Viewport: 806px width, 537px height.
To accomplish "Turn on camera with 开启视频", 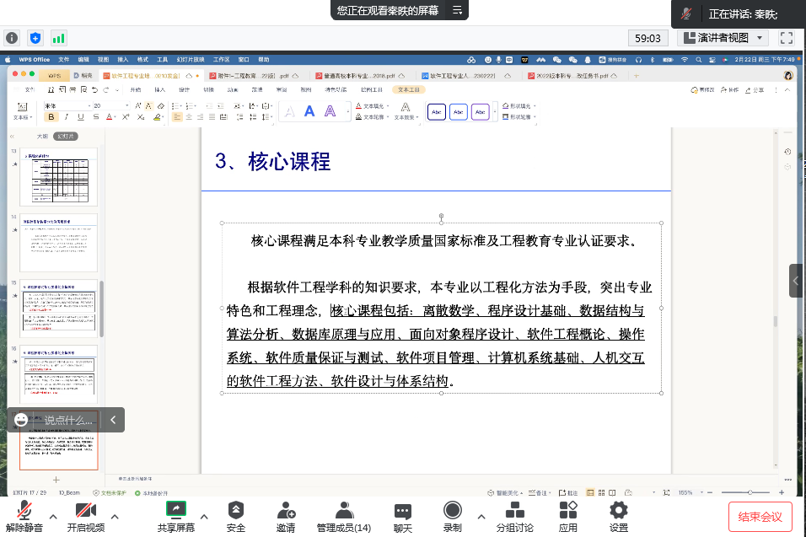I will tap(86, 516).
